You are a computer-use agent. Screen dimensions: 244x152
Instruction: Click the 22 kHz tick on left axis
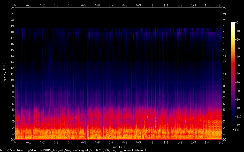(x=12, y=8)
